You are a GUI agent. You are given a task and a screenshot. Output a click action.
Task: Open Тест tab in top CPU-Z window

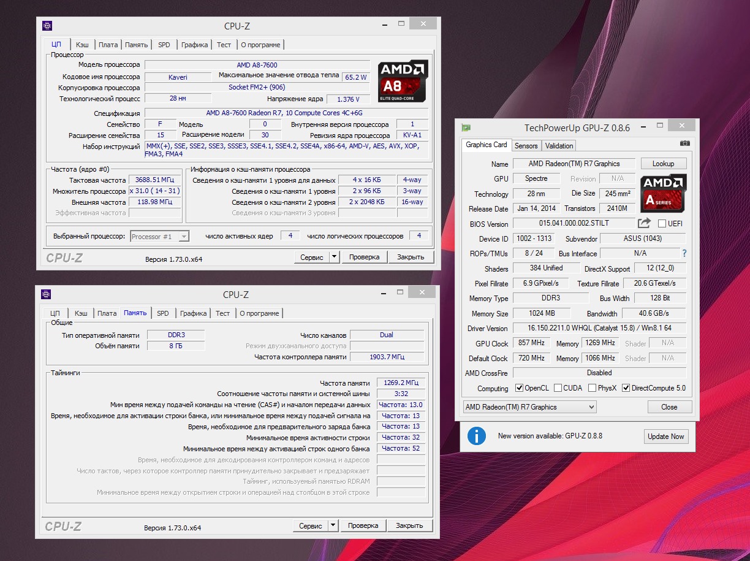pyautogui.click(x=224, y=45)
